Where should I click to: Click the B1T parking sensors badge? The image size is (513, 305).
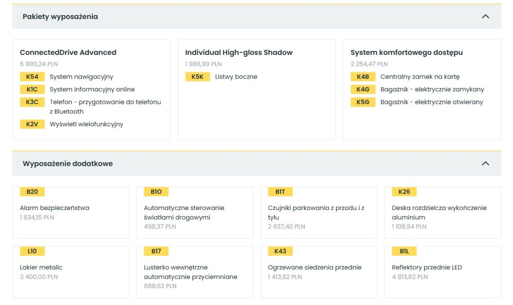pos(280,192)
